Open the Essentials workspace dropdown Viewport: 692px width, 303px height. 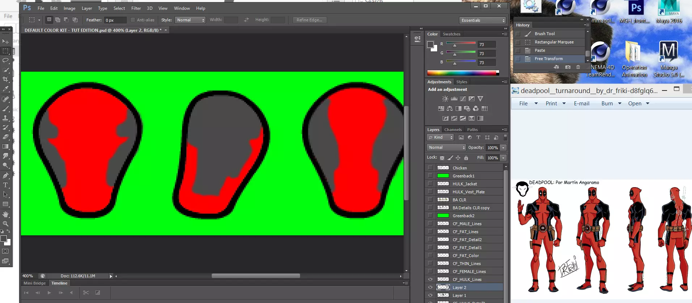(482, 20)
